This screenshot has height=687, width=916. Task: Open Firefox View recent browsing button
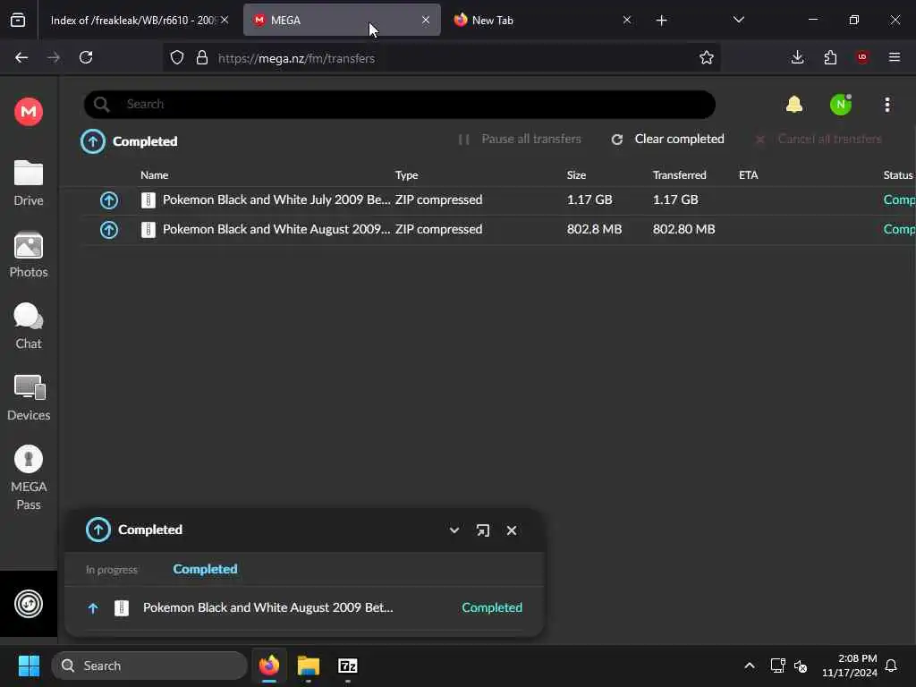coord(18,20)
